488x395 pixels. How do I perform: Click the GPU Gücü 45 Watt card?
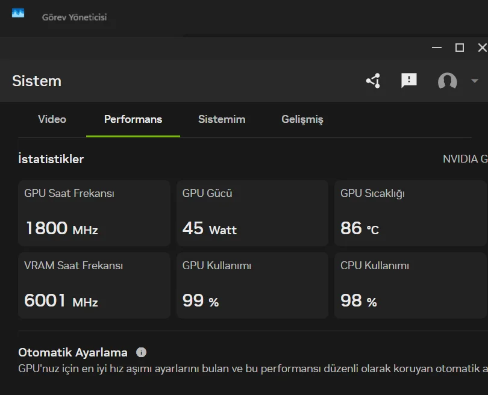[x=252, y=213]
